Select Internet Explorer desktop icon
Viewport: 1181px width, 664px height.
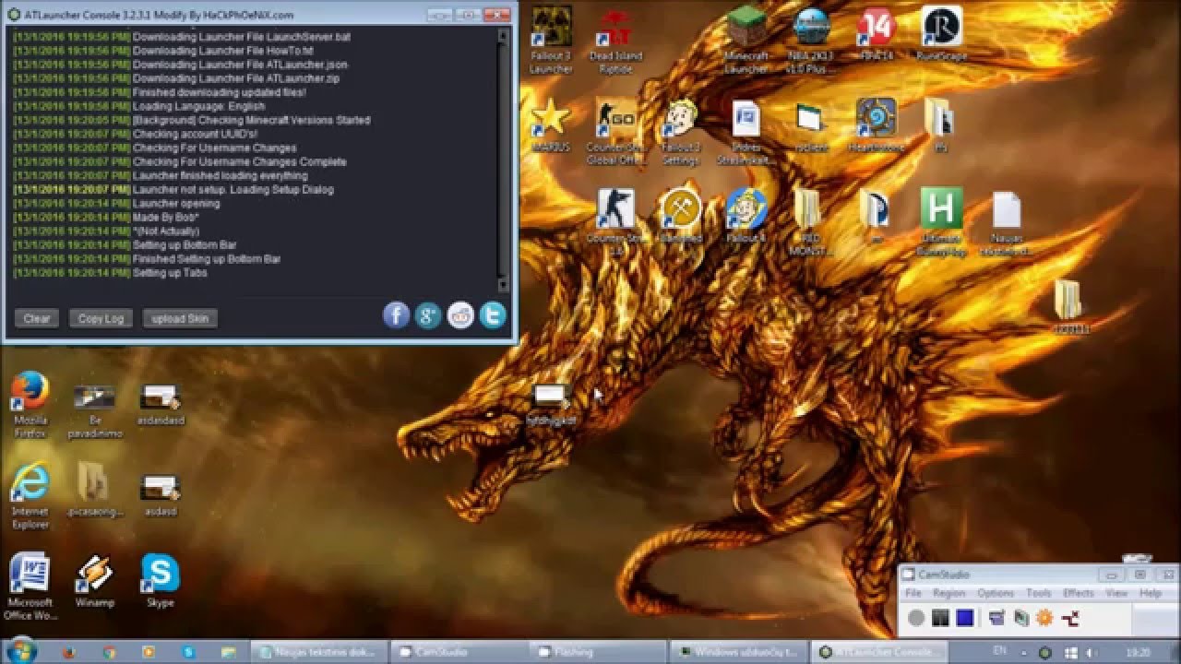pos(30,495)
